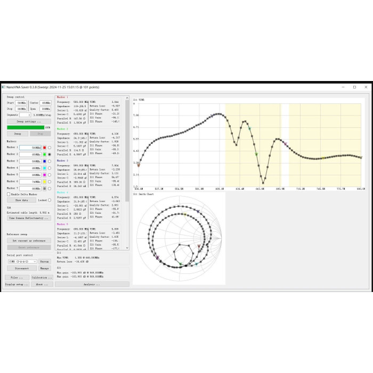Enable the Delta Marker checkbox
Image resolution: width=373 pixels, height=373 pixels.
pyautogui.click(x=9, y=194)
